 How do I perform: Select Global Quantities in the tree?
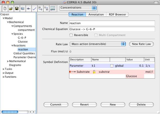(x=24, y=53)
